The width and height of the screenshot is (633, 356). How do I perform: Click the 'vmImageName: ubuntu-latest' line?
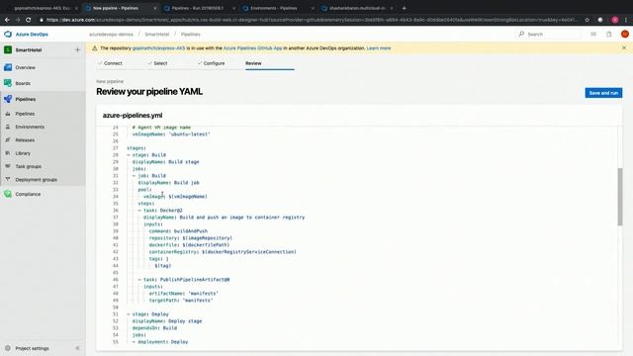(171, 134)
